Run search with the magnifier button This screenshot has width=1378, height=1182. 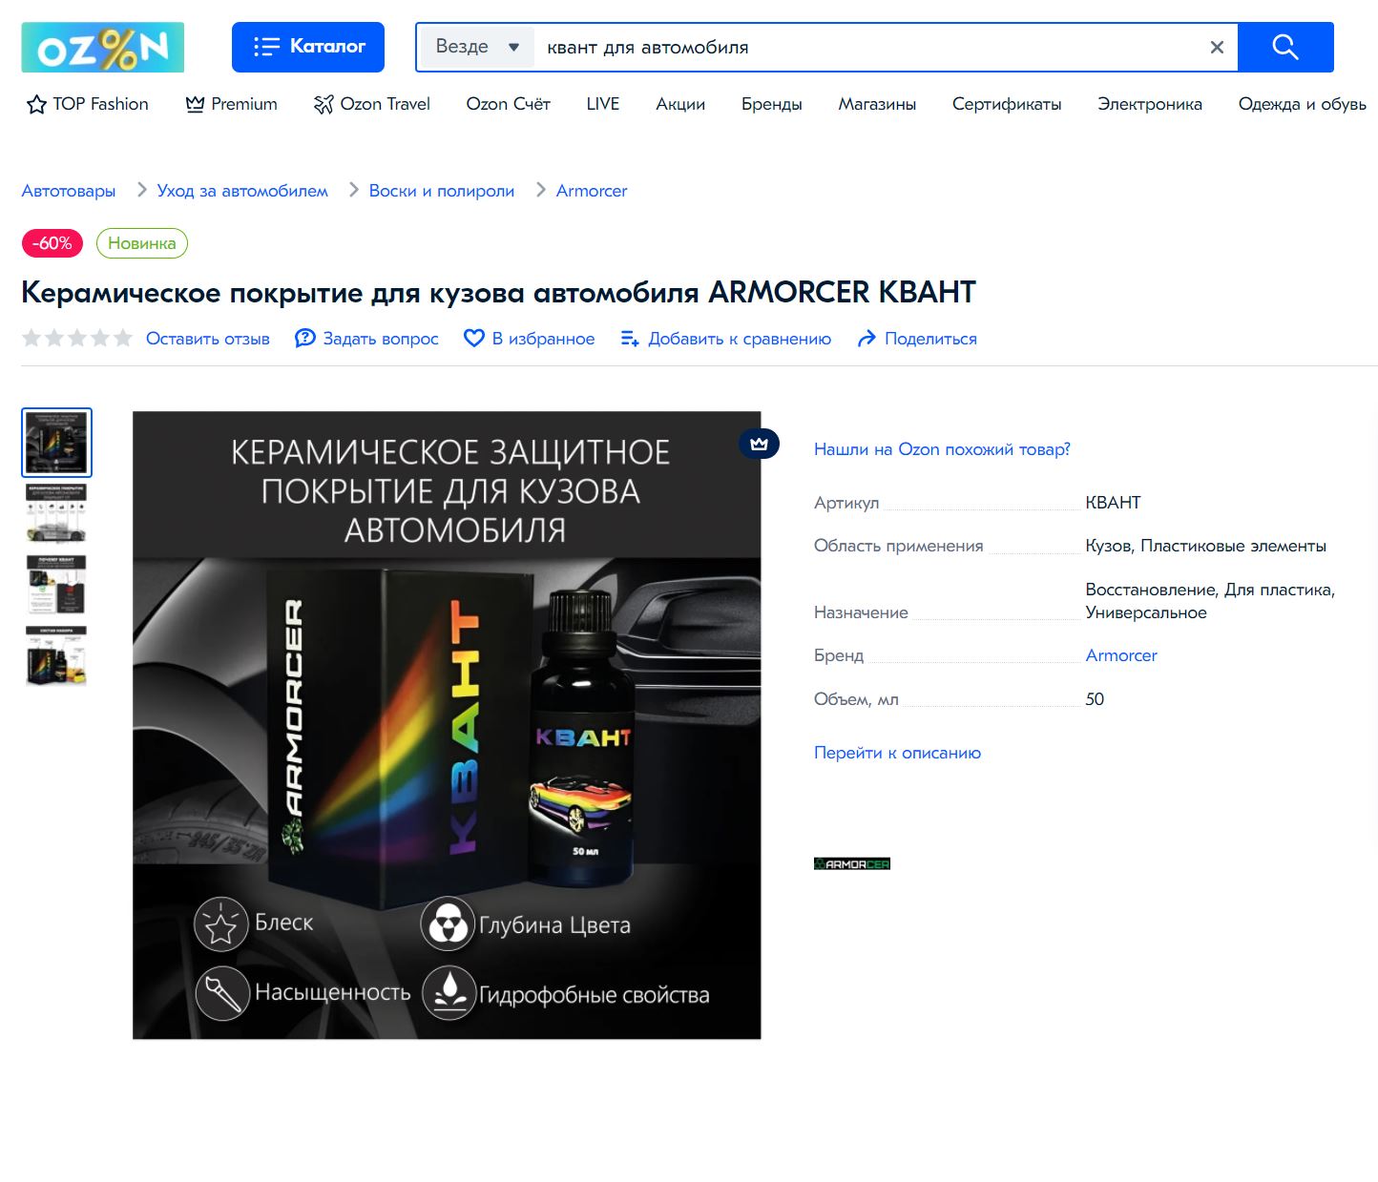1285,47
